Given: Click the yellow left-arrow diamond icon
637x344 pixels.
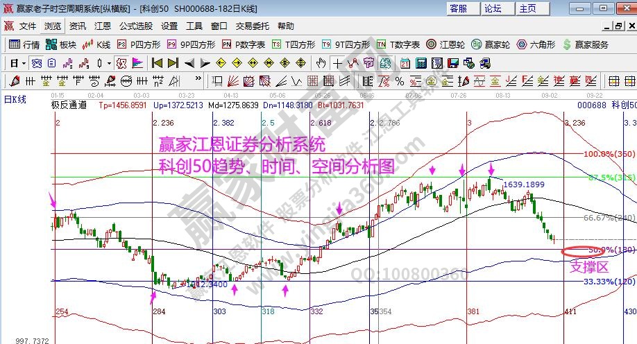Looking at the screenshot, I should click(221, 63).
